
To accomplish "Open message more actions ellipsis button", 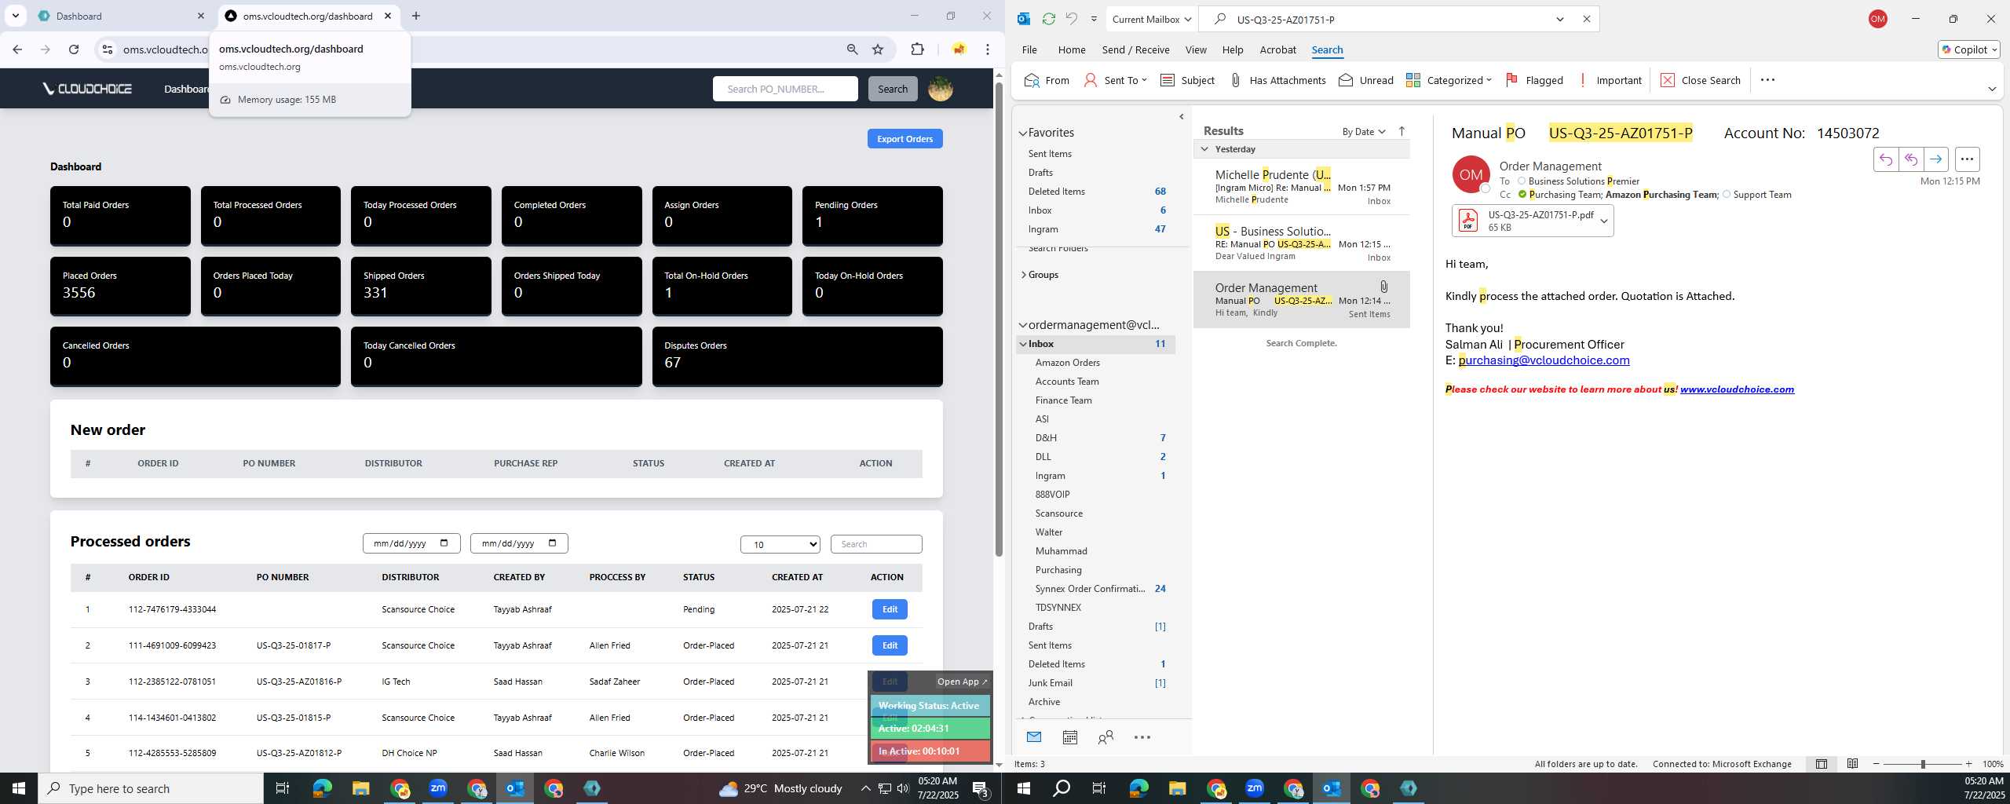I will point(1967,159).
